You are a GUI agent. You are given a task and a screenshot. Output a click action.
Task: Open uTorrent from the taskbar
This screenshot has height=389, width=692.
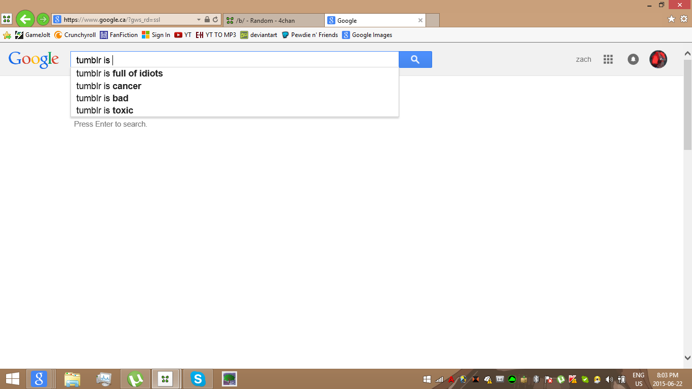(x=135, y=379)
